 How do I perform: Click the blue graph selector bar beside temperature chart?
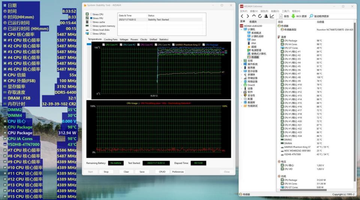89,44
